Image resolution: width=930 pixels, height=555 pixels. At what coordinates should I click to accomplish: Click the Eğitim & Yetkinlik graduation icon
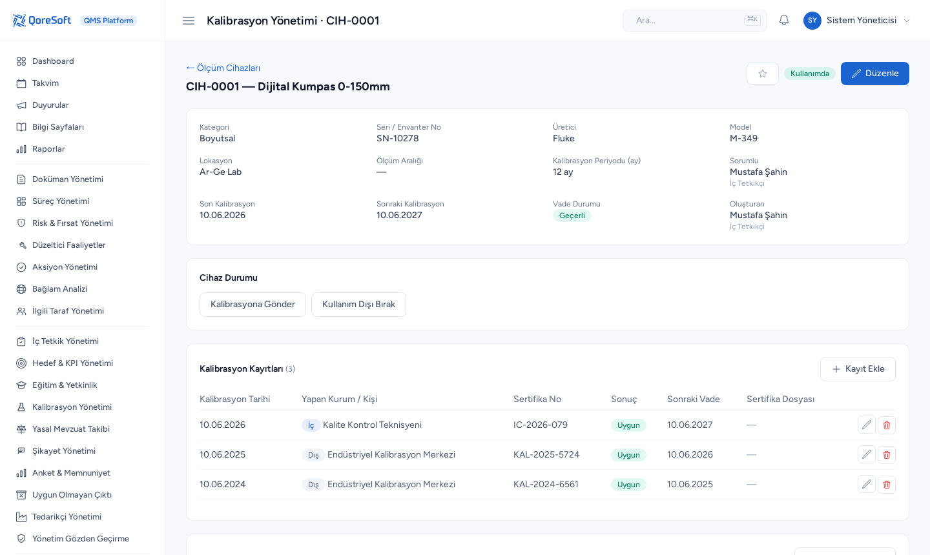[x=21, y=385]
